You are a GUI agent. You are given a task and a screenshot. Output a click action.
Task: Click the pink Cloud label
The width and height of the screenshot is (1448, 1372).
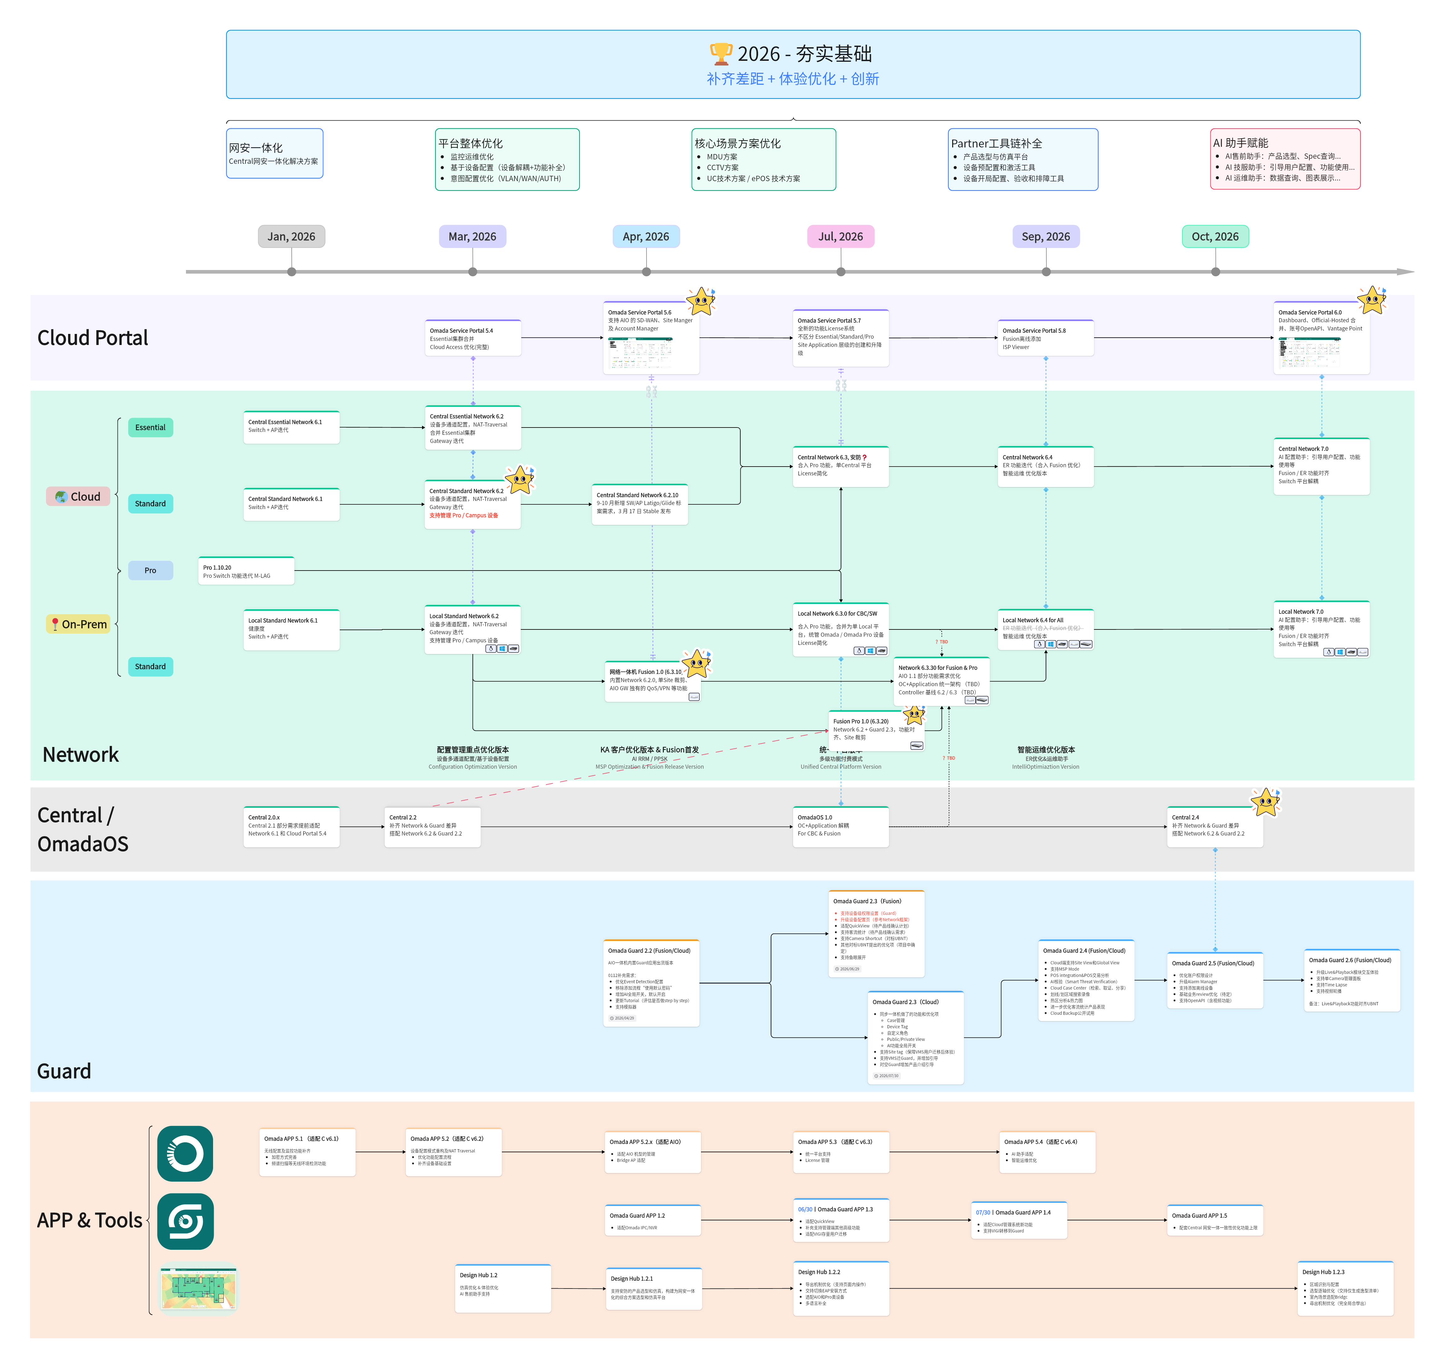[x=78, y=497]
